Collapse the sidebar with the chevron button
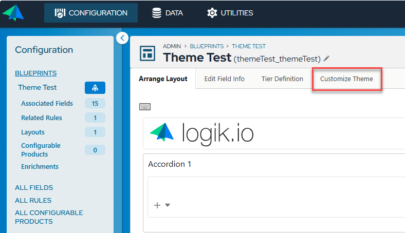Image resolution: width=405 pixels, height=233 pixels. (x=122, y=38)
